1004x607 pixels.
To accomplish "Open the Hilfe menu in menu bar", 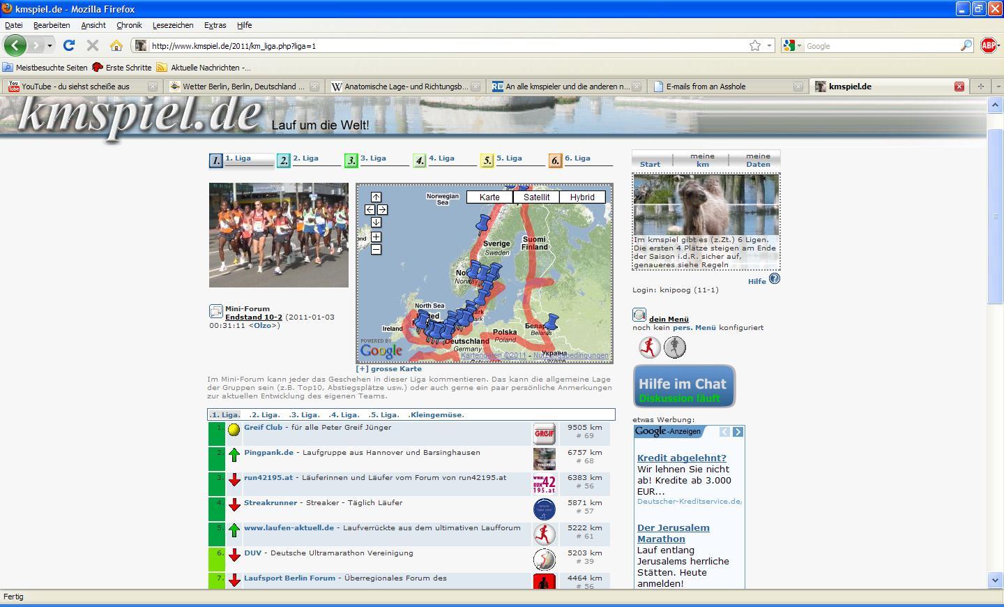I will coord(244,25).
